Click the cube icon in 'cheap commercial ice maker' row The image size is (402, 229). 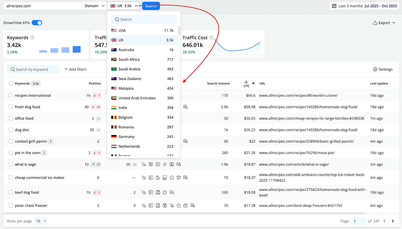[x=179, y=178]
